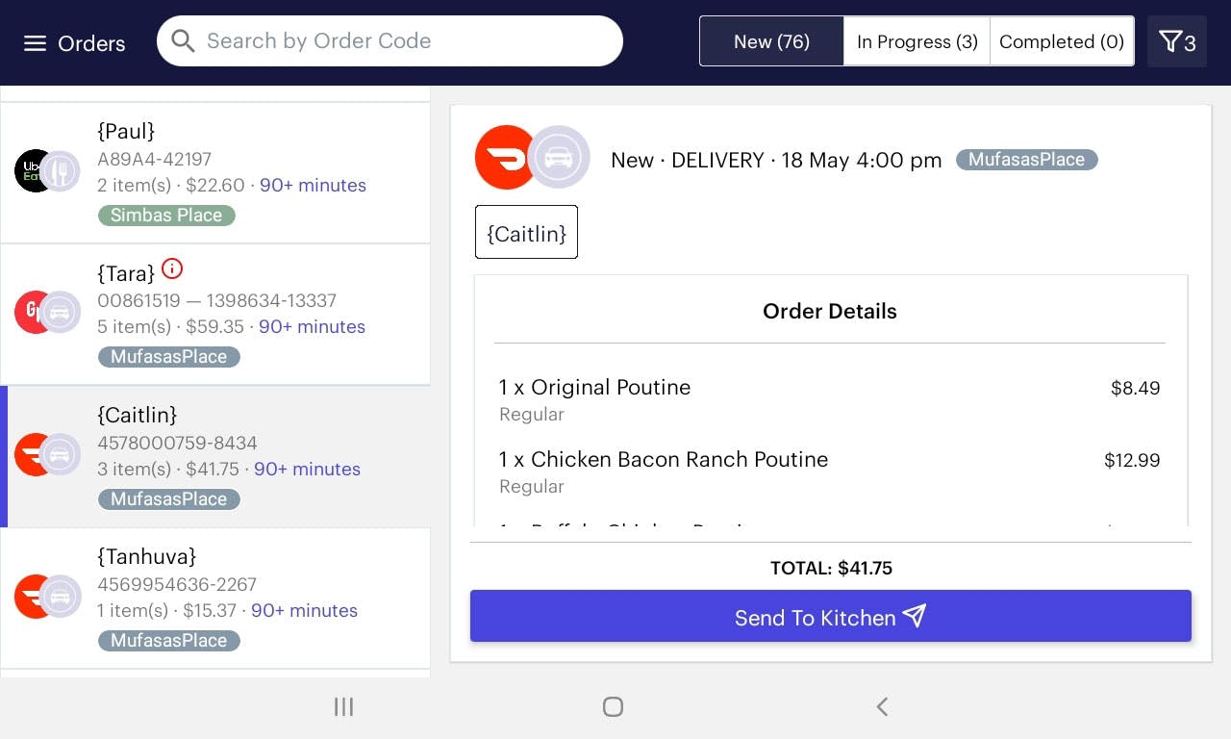Select Paul's order A89A4-42197
This screenshot has width=1231, height=739.
tap(215, 173)
